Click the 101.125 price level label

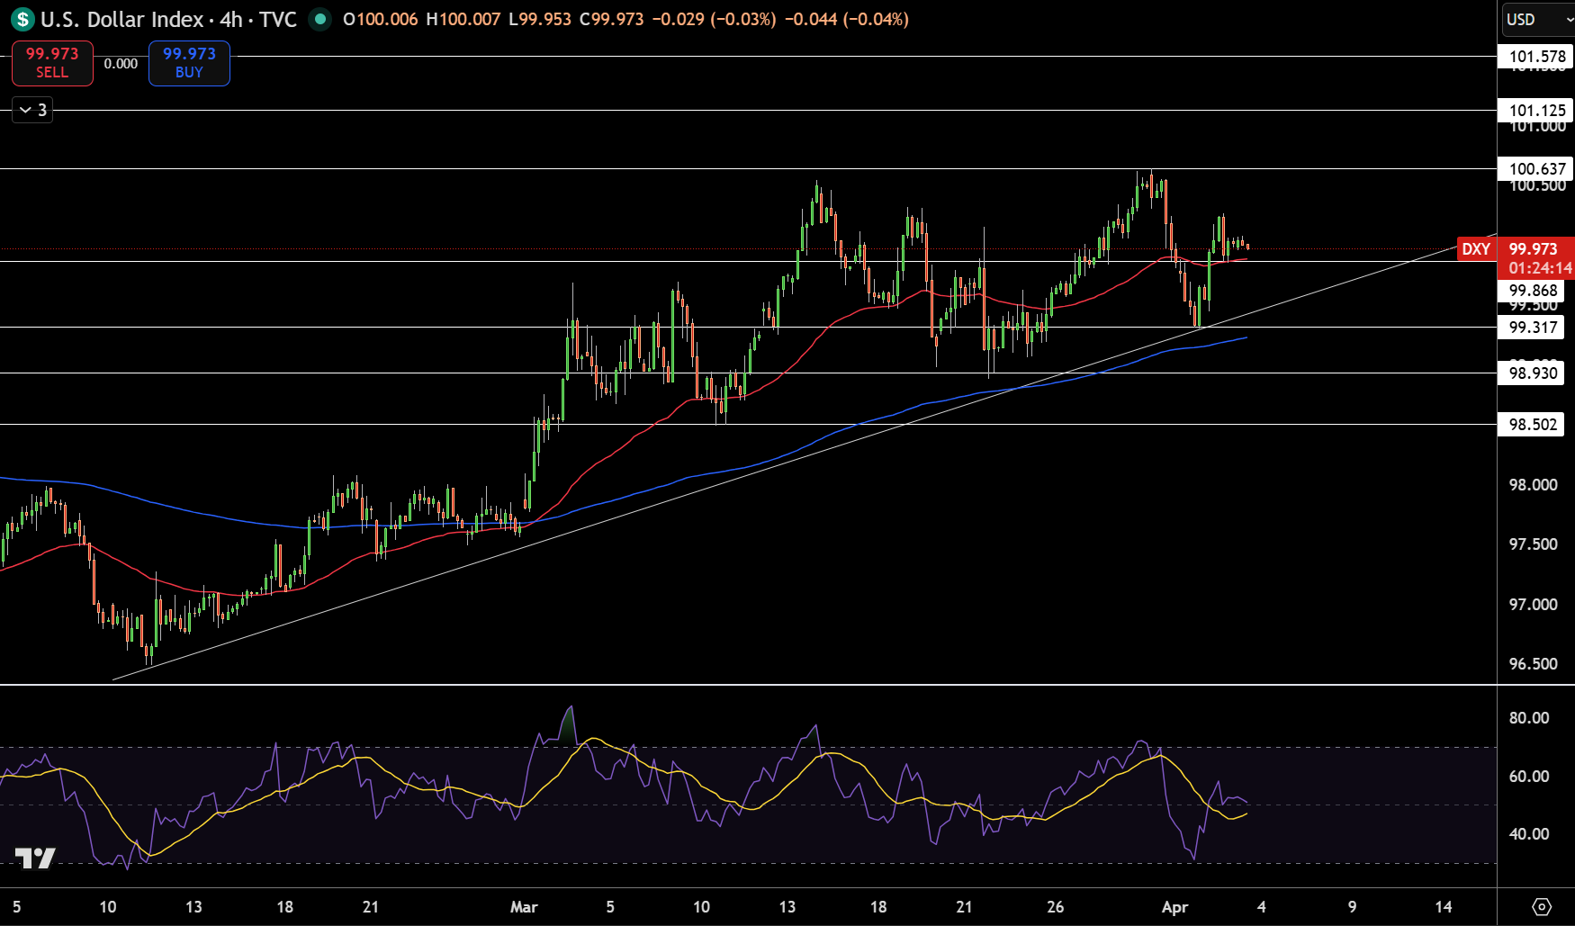[x=1536, y=111]
